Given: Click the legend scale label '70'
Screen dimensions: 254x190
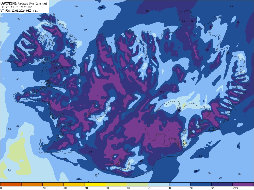Looking at the screenshot, I should [x=150, y=188].
